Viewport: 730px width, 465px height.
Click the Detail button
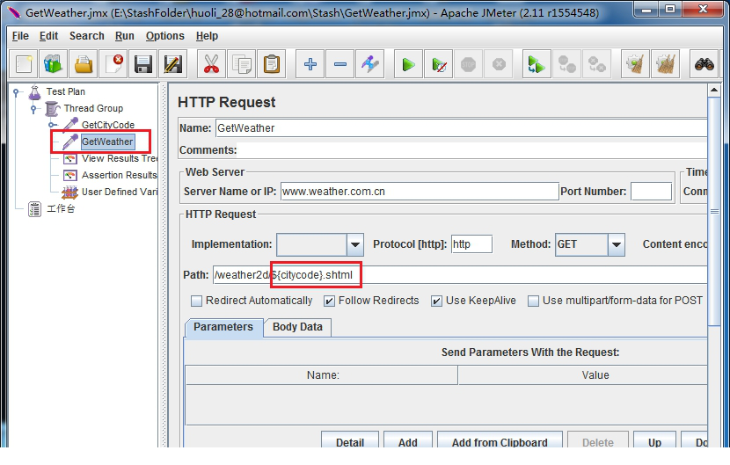[x=350, y=440]
